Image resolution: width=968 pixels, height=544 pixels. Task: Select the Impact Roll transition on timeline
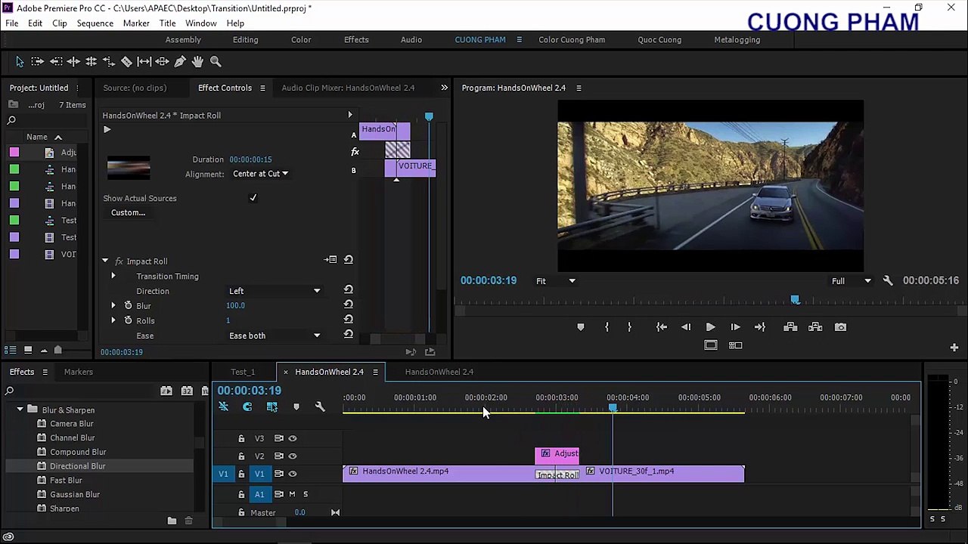(557, 475)
